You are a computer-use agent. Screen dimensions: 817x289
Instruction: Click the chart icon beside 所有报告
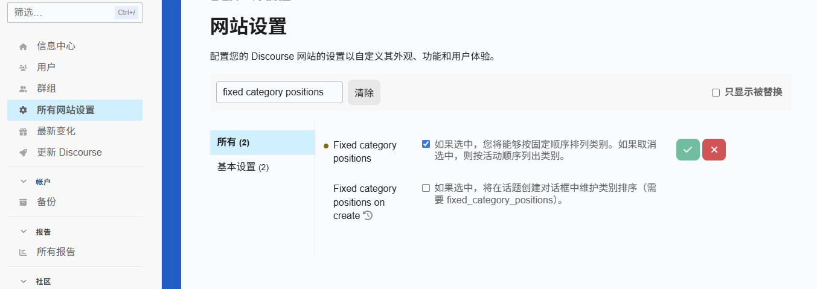(23, 252)
